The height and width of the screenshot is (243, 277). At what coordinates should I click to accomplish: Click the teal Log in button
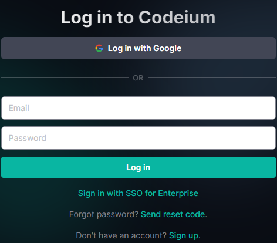138,167
